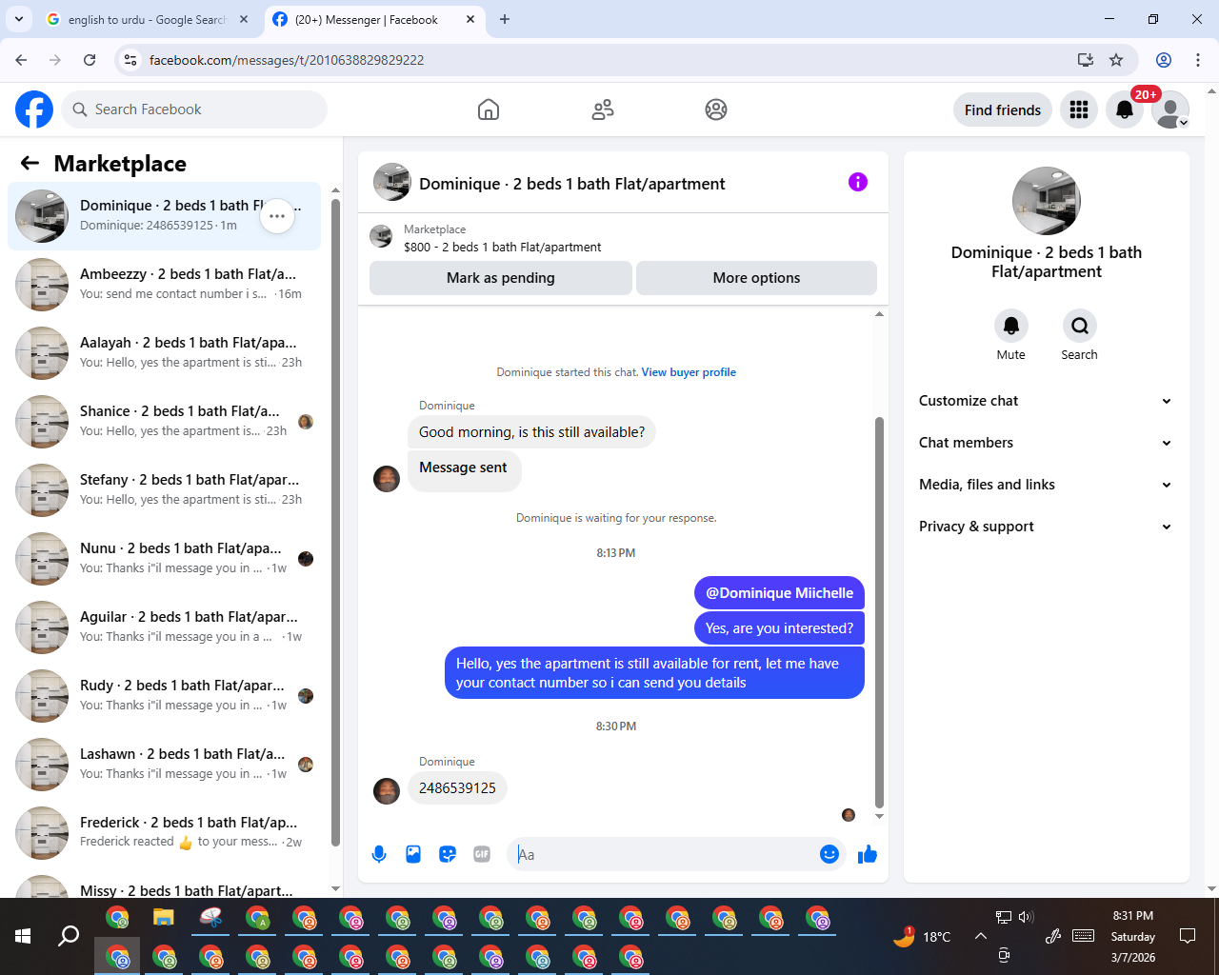This screenshot has height=975, width=1219.
Task: Open the account profile avatar menu
Action: coord(1170,109)
